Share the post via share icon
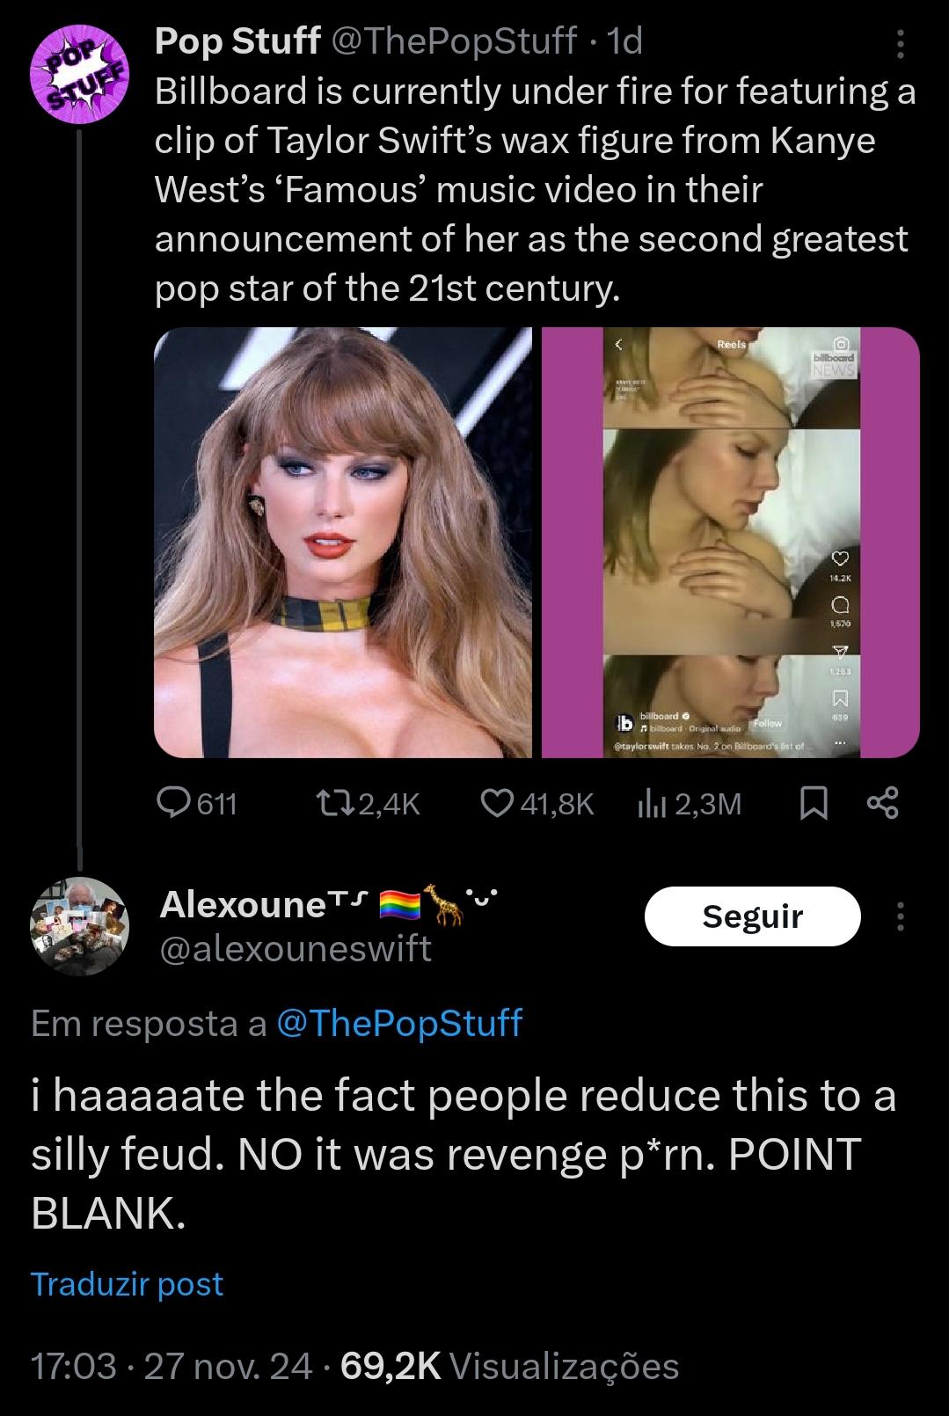The width and height of the screenshot is (949, 1416). tap(882, 802)
